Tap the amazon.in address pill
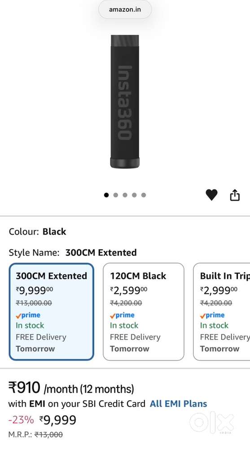Image resolution: width=250 pixels, height=450 pixels. [125, 9]
